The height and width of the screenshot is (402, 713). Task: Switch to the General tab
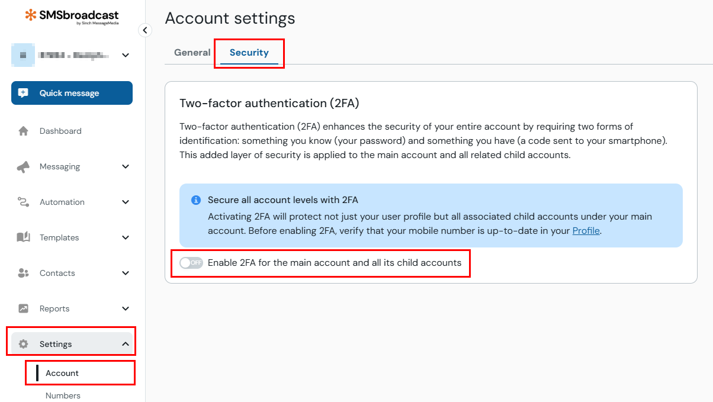(x=192, y=53)
